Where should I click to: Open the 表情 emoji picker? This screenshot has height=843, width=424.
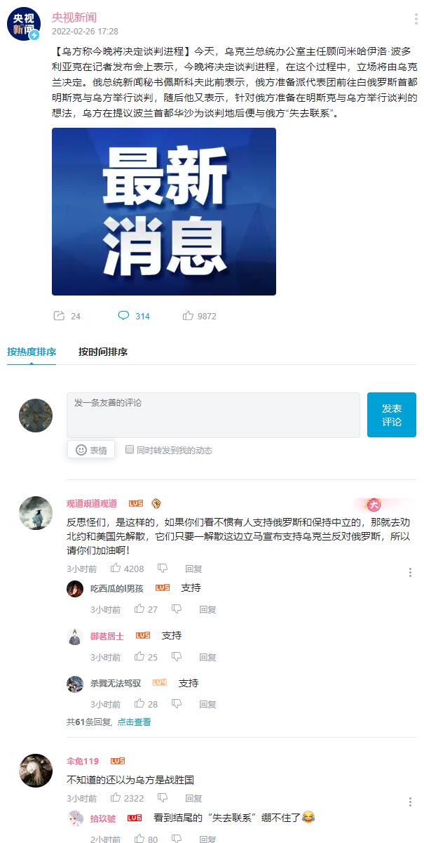pyautogui.click(x=91, y=450)
